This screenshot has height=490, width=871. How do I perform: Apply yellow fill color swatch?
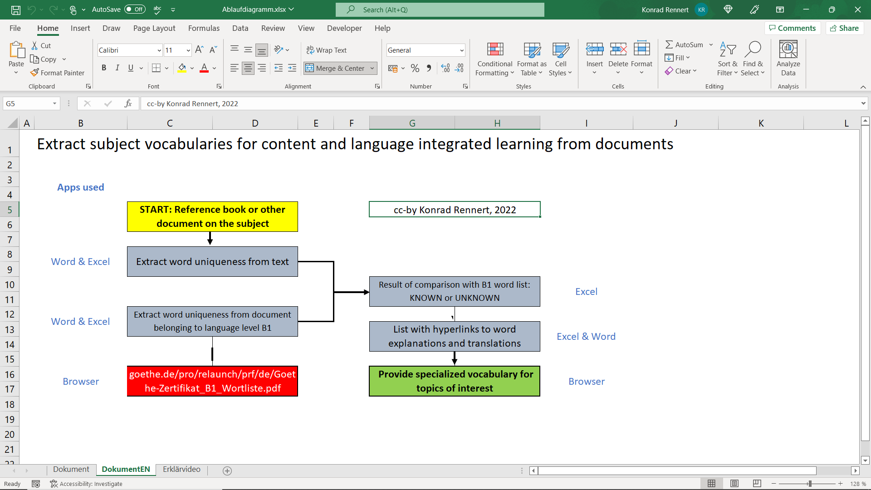(182, 68)
